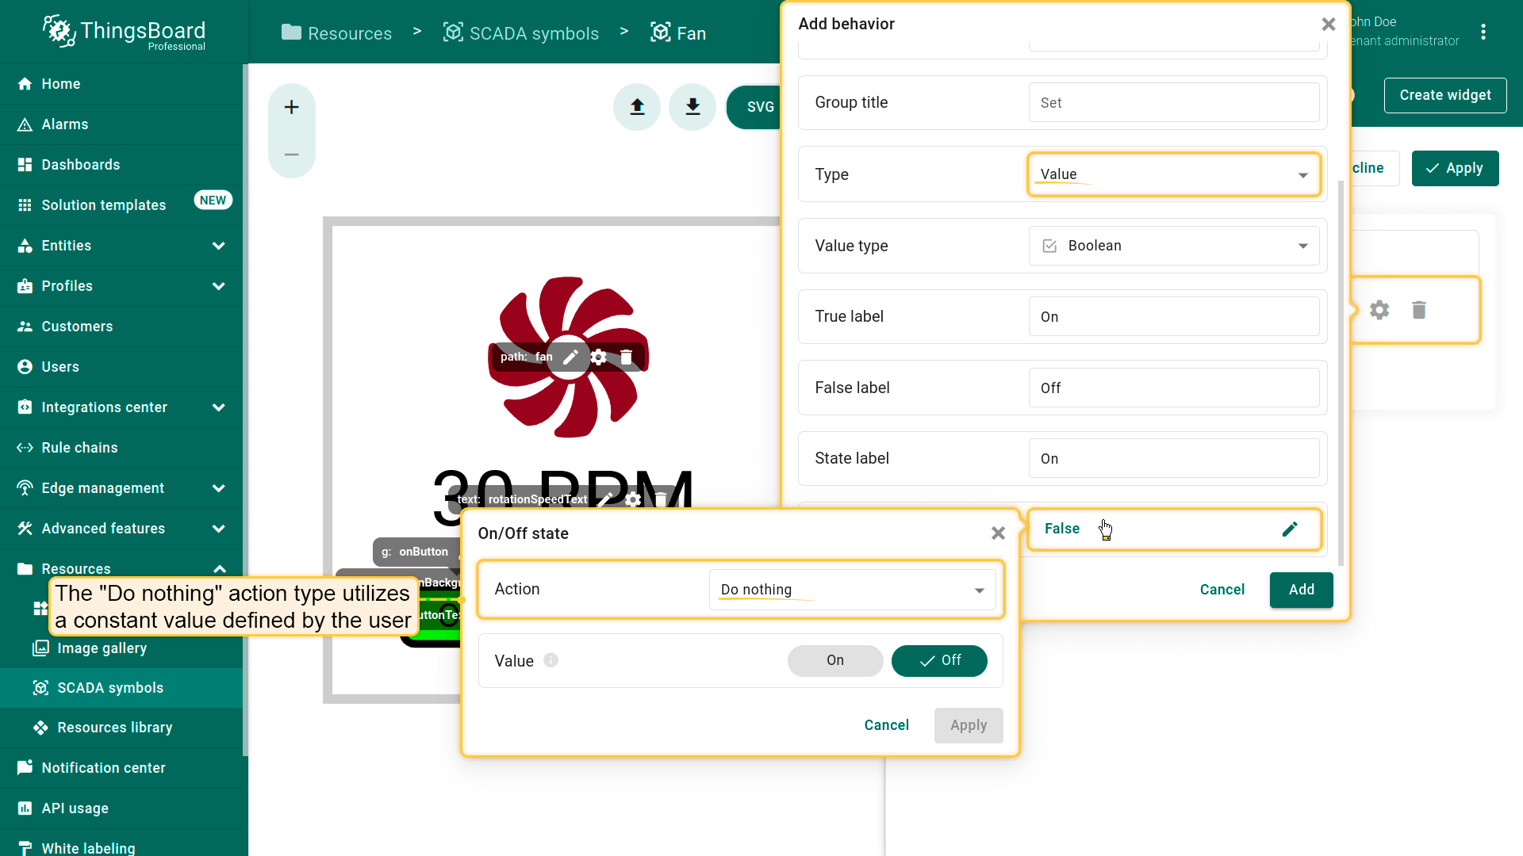Open Image gallery in sidebar
Image resolution: width=1523 pixels, height=856 pixels.
pos(102,648)
